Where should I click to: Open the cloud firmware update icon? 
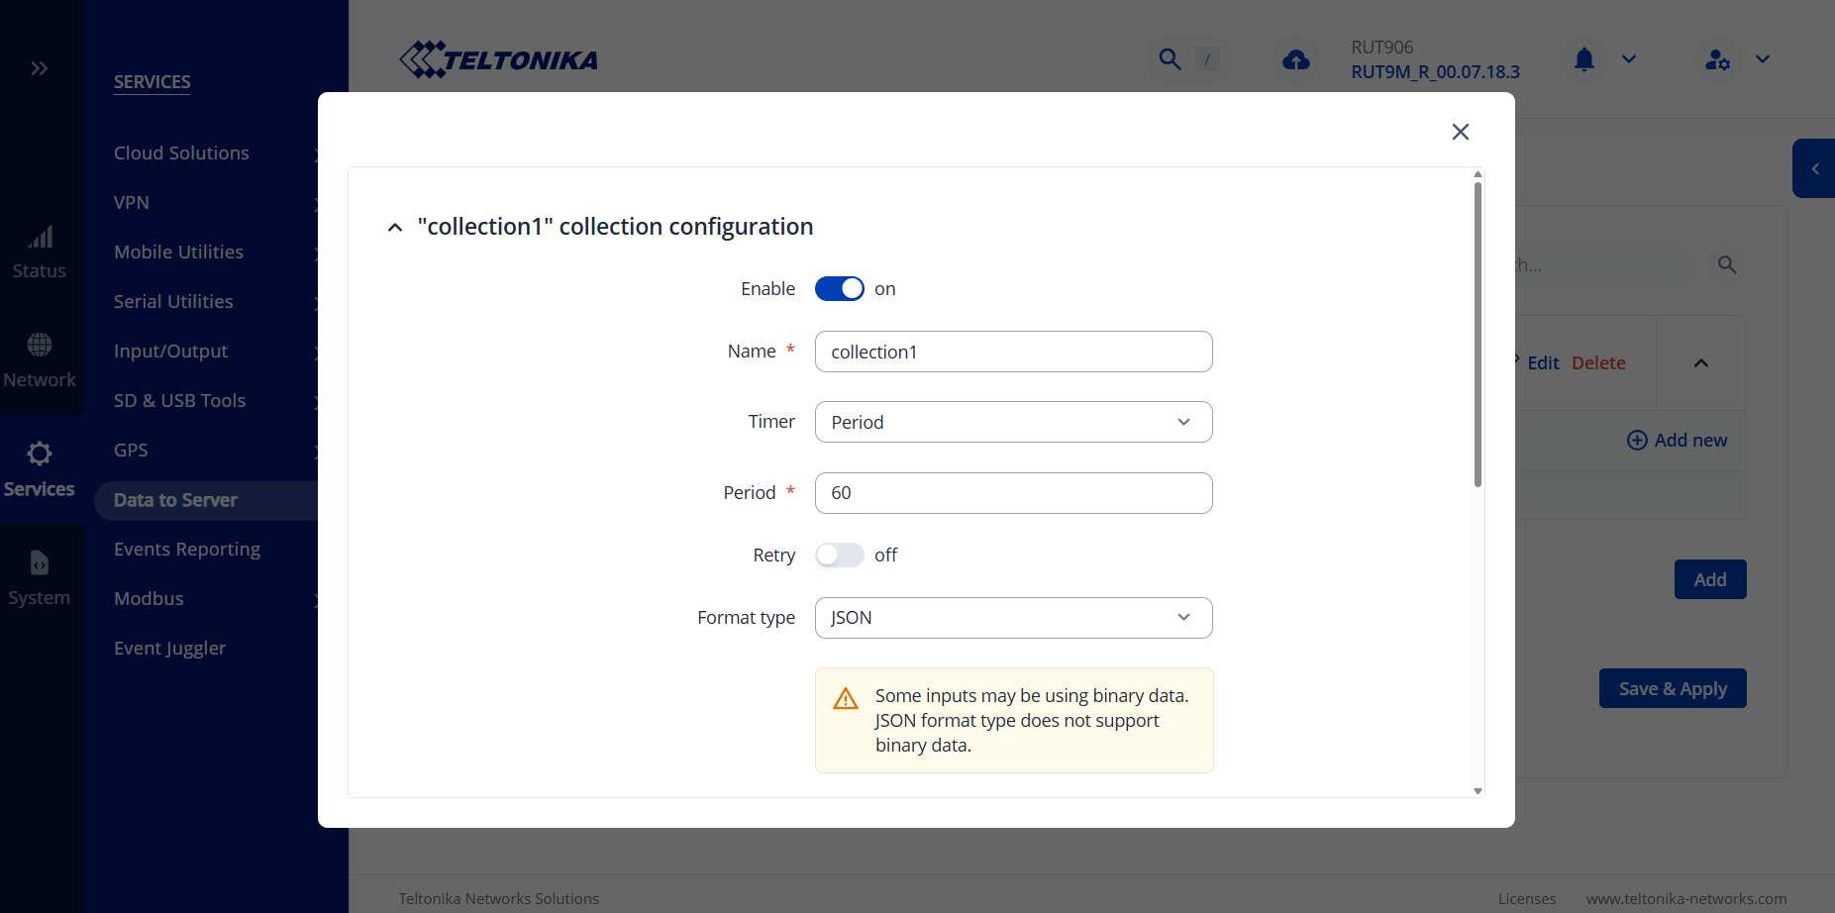[1295, 60]
